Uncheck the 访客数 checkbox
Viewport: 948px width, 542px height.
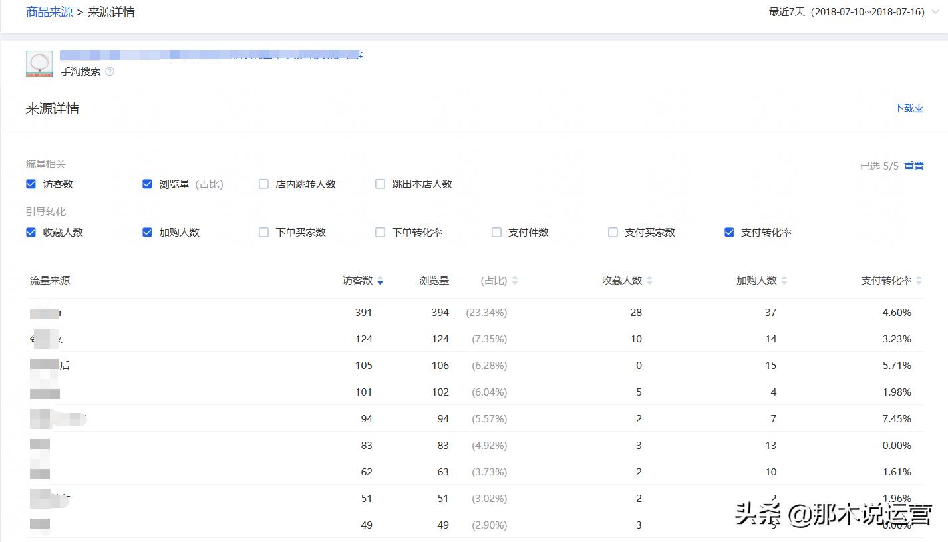pos(31,184)
